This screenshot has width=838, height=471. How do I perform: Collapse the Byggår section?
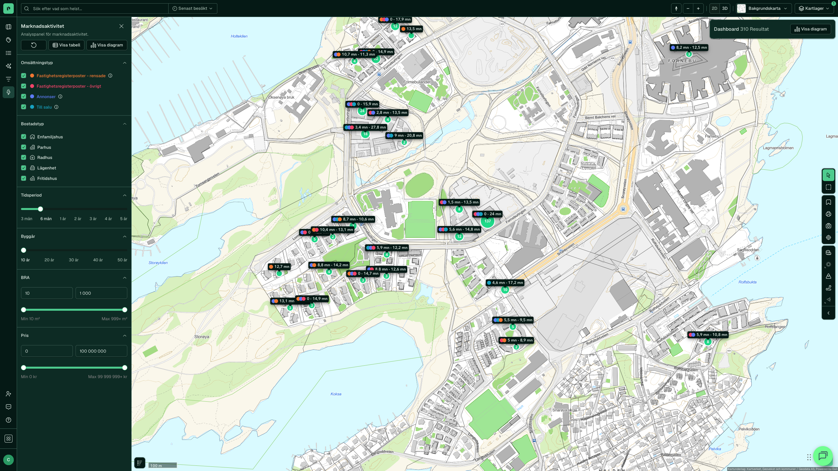125,236
